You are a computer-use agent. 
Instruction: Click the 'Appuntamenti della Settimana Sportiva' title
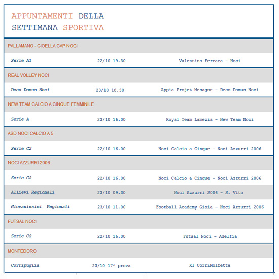coord(58,22)
